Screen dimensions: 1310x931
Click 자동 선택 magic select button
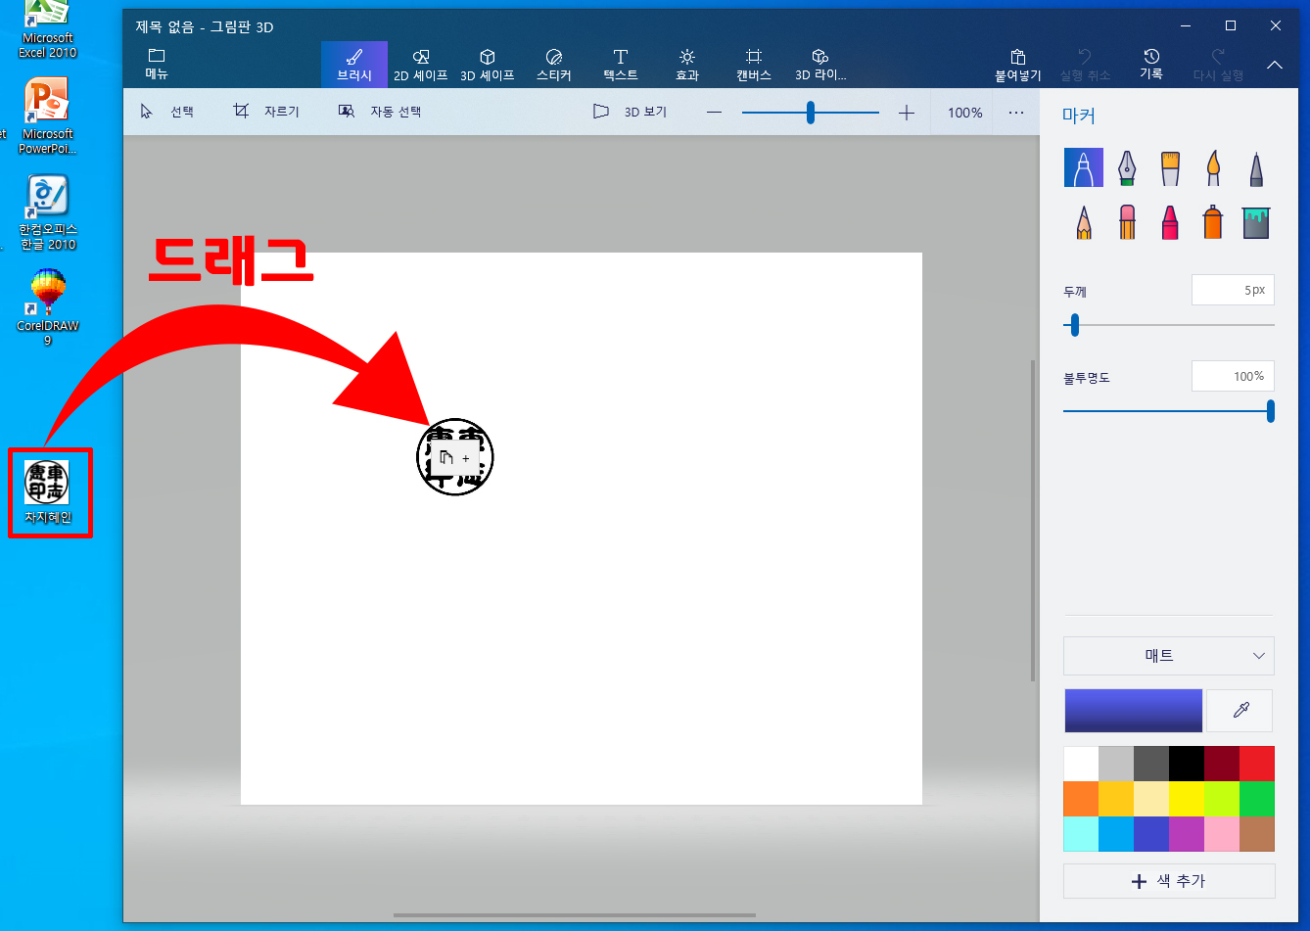(380, 113)
